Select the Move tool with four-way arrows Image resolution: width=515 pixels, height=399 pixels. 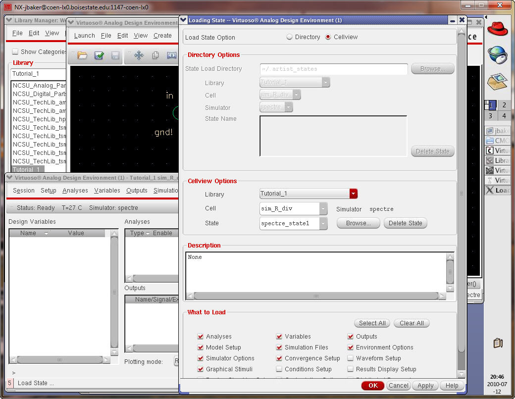[139, 56]
